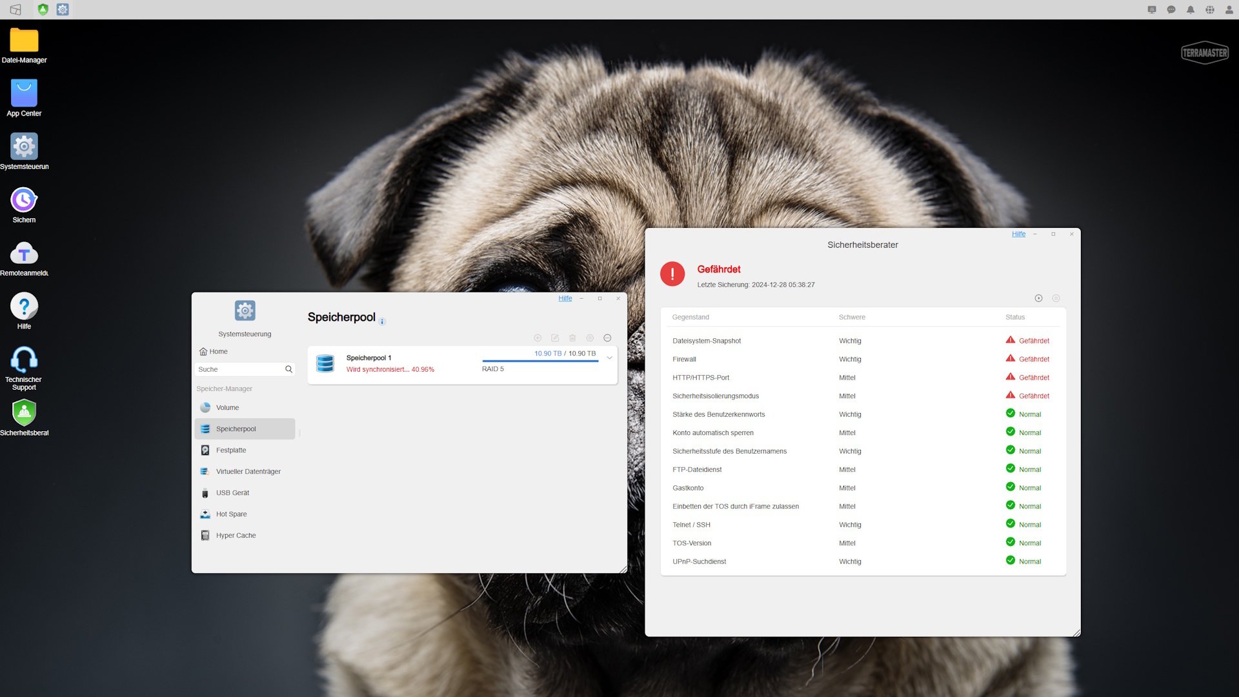Click the RAID 5 label
Image resolution: width=1239 pixels, height=697 pixels.
[492, 369]
